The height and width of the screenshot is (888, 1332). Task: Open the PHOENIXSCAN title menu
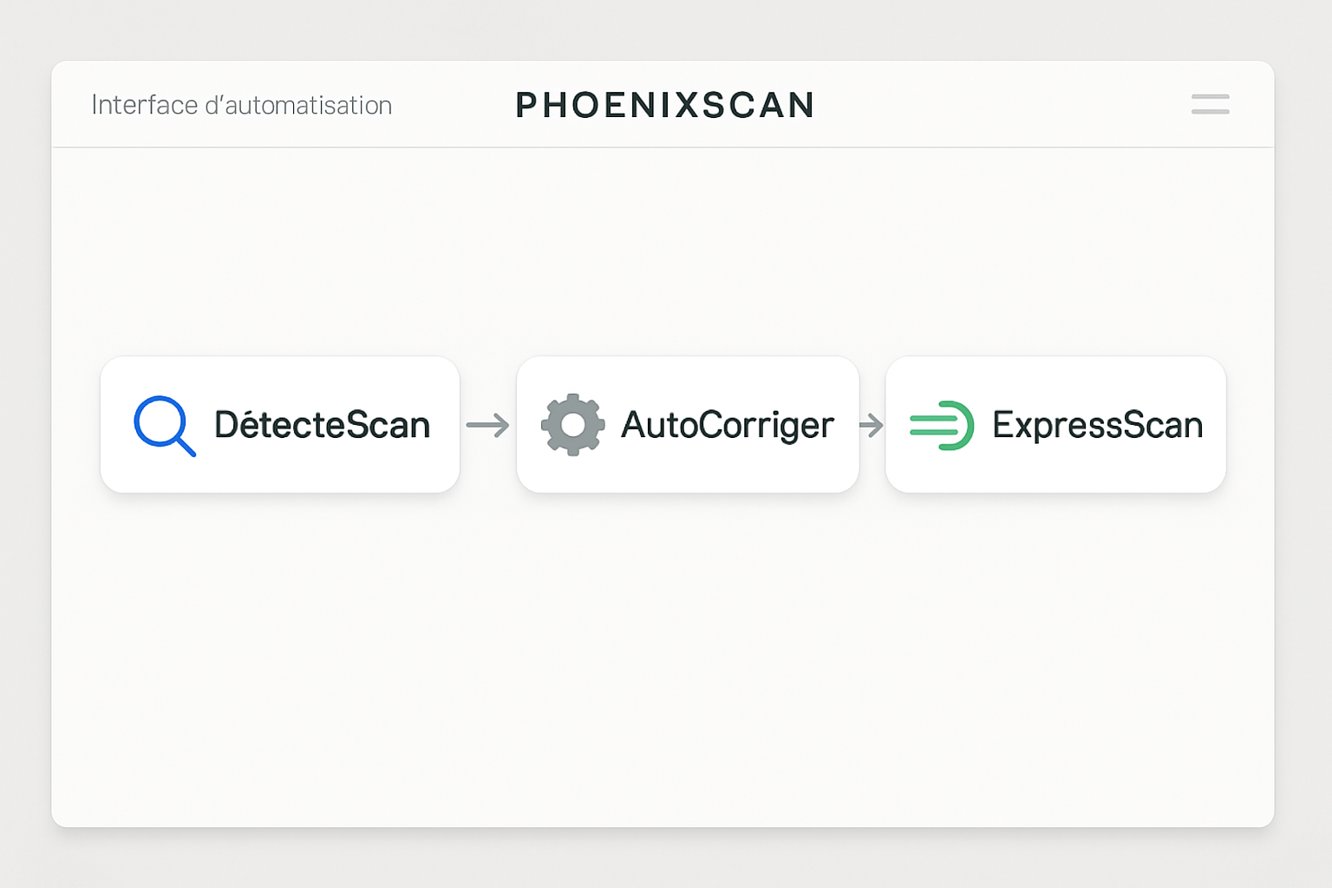[x=664, y=104]
